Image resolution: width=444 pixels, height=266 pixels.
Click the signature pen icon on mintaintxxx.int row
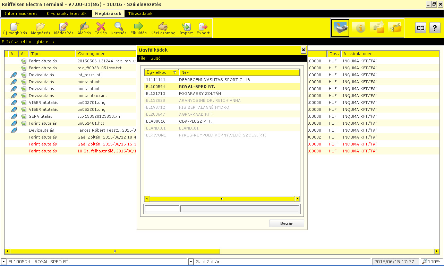pos(14,96)
